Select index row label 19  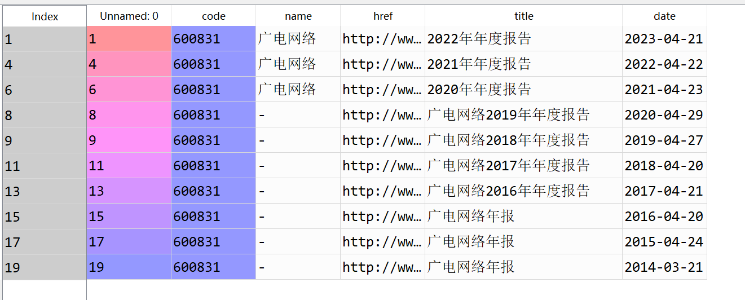tap(45, 267)
